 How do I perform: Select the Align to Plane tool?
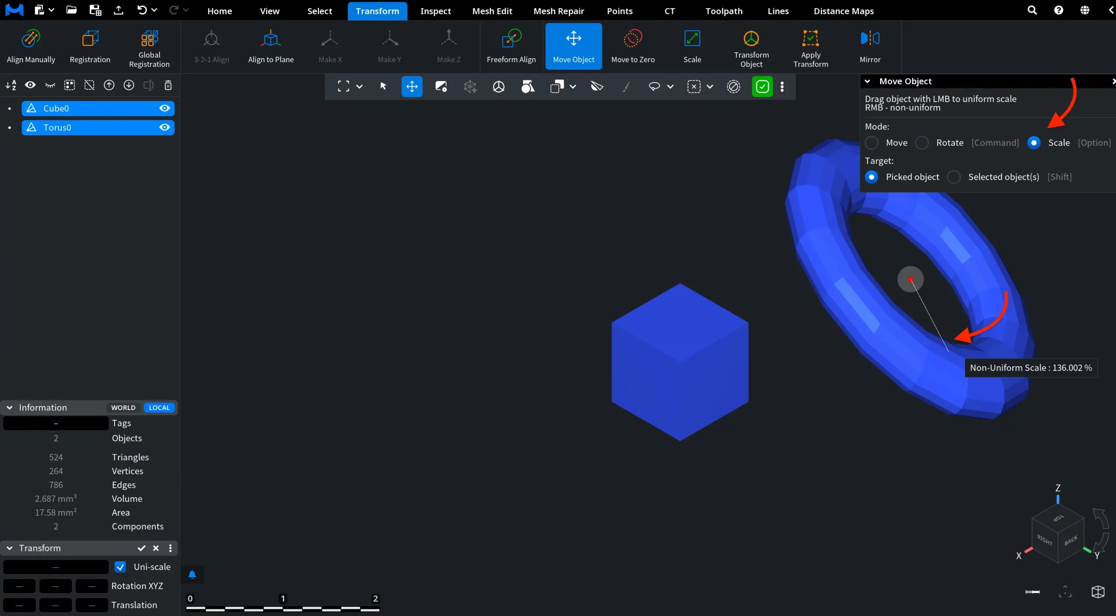(x=271, y=47)
